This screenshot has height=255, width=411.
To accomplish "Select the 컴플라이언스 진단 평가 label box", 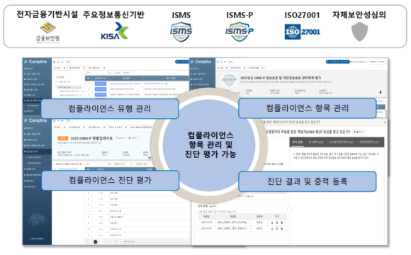I will click(x=110, y=181).
